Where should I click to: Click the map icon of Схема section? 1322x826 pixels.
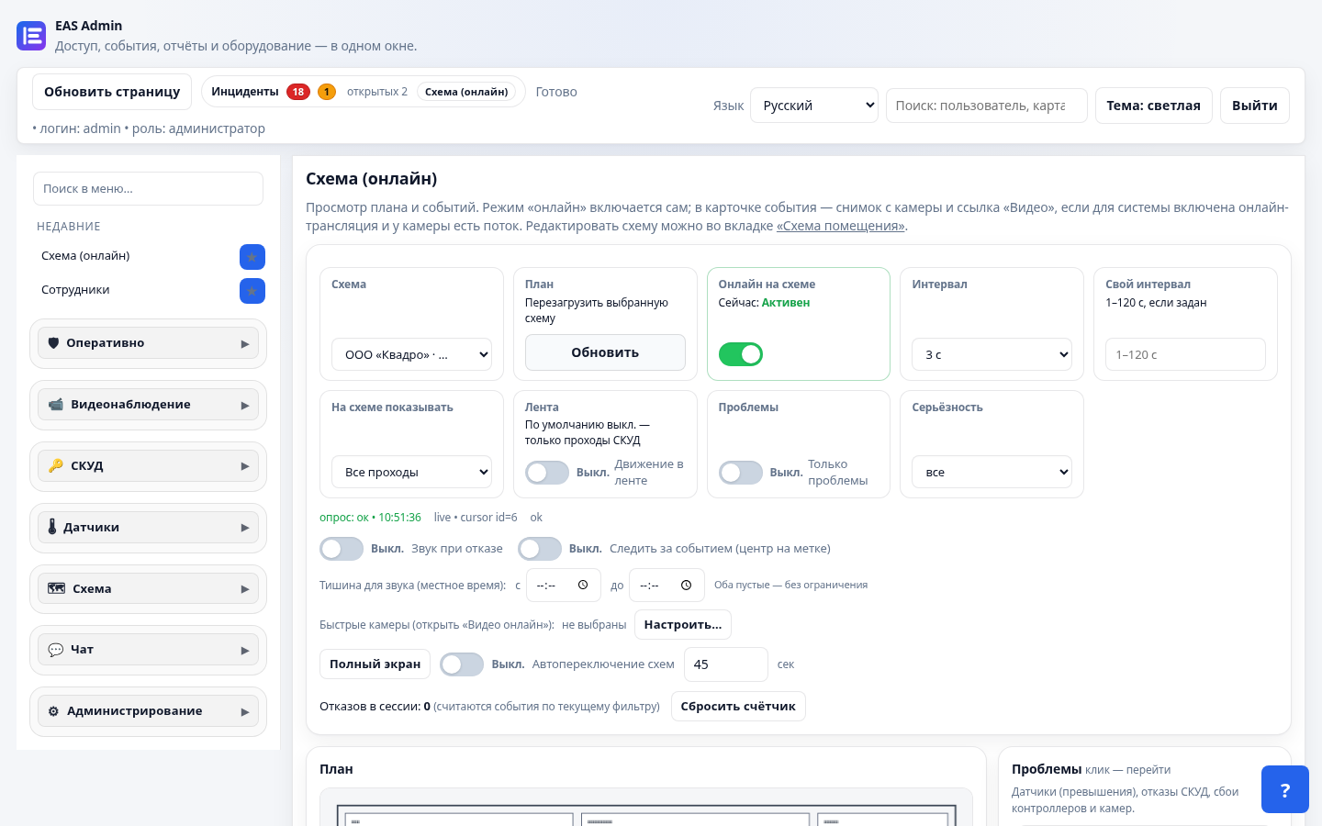(57, 589)
